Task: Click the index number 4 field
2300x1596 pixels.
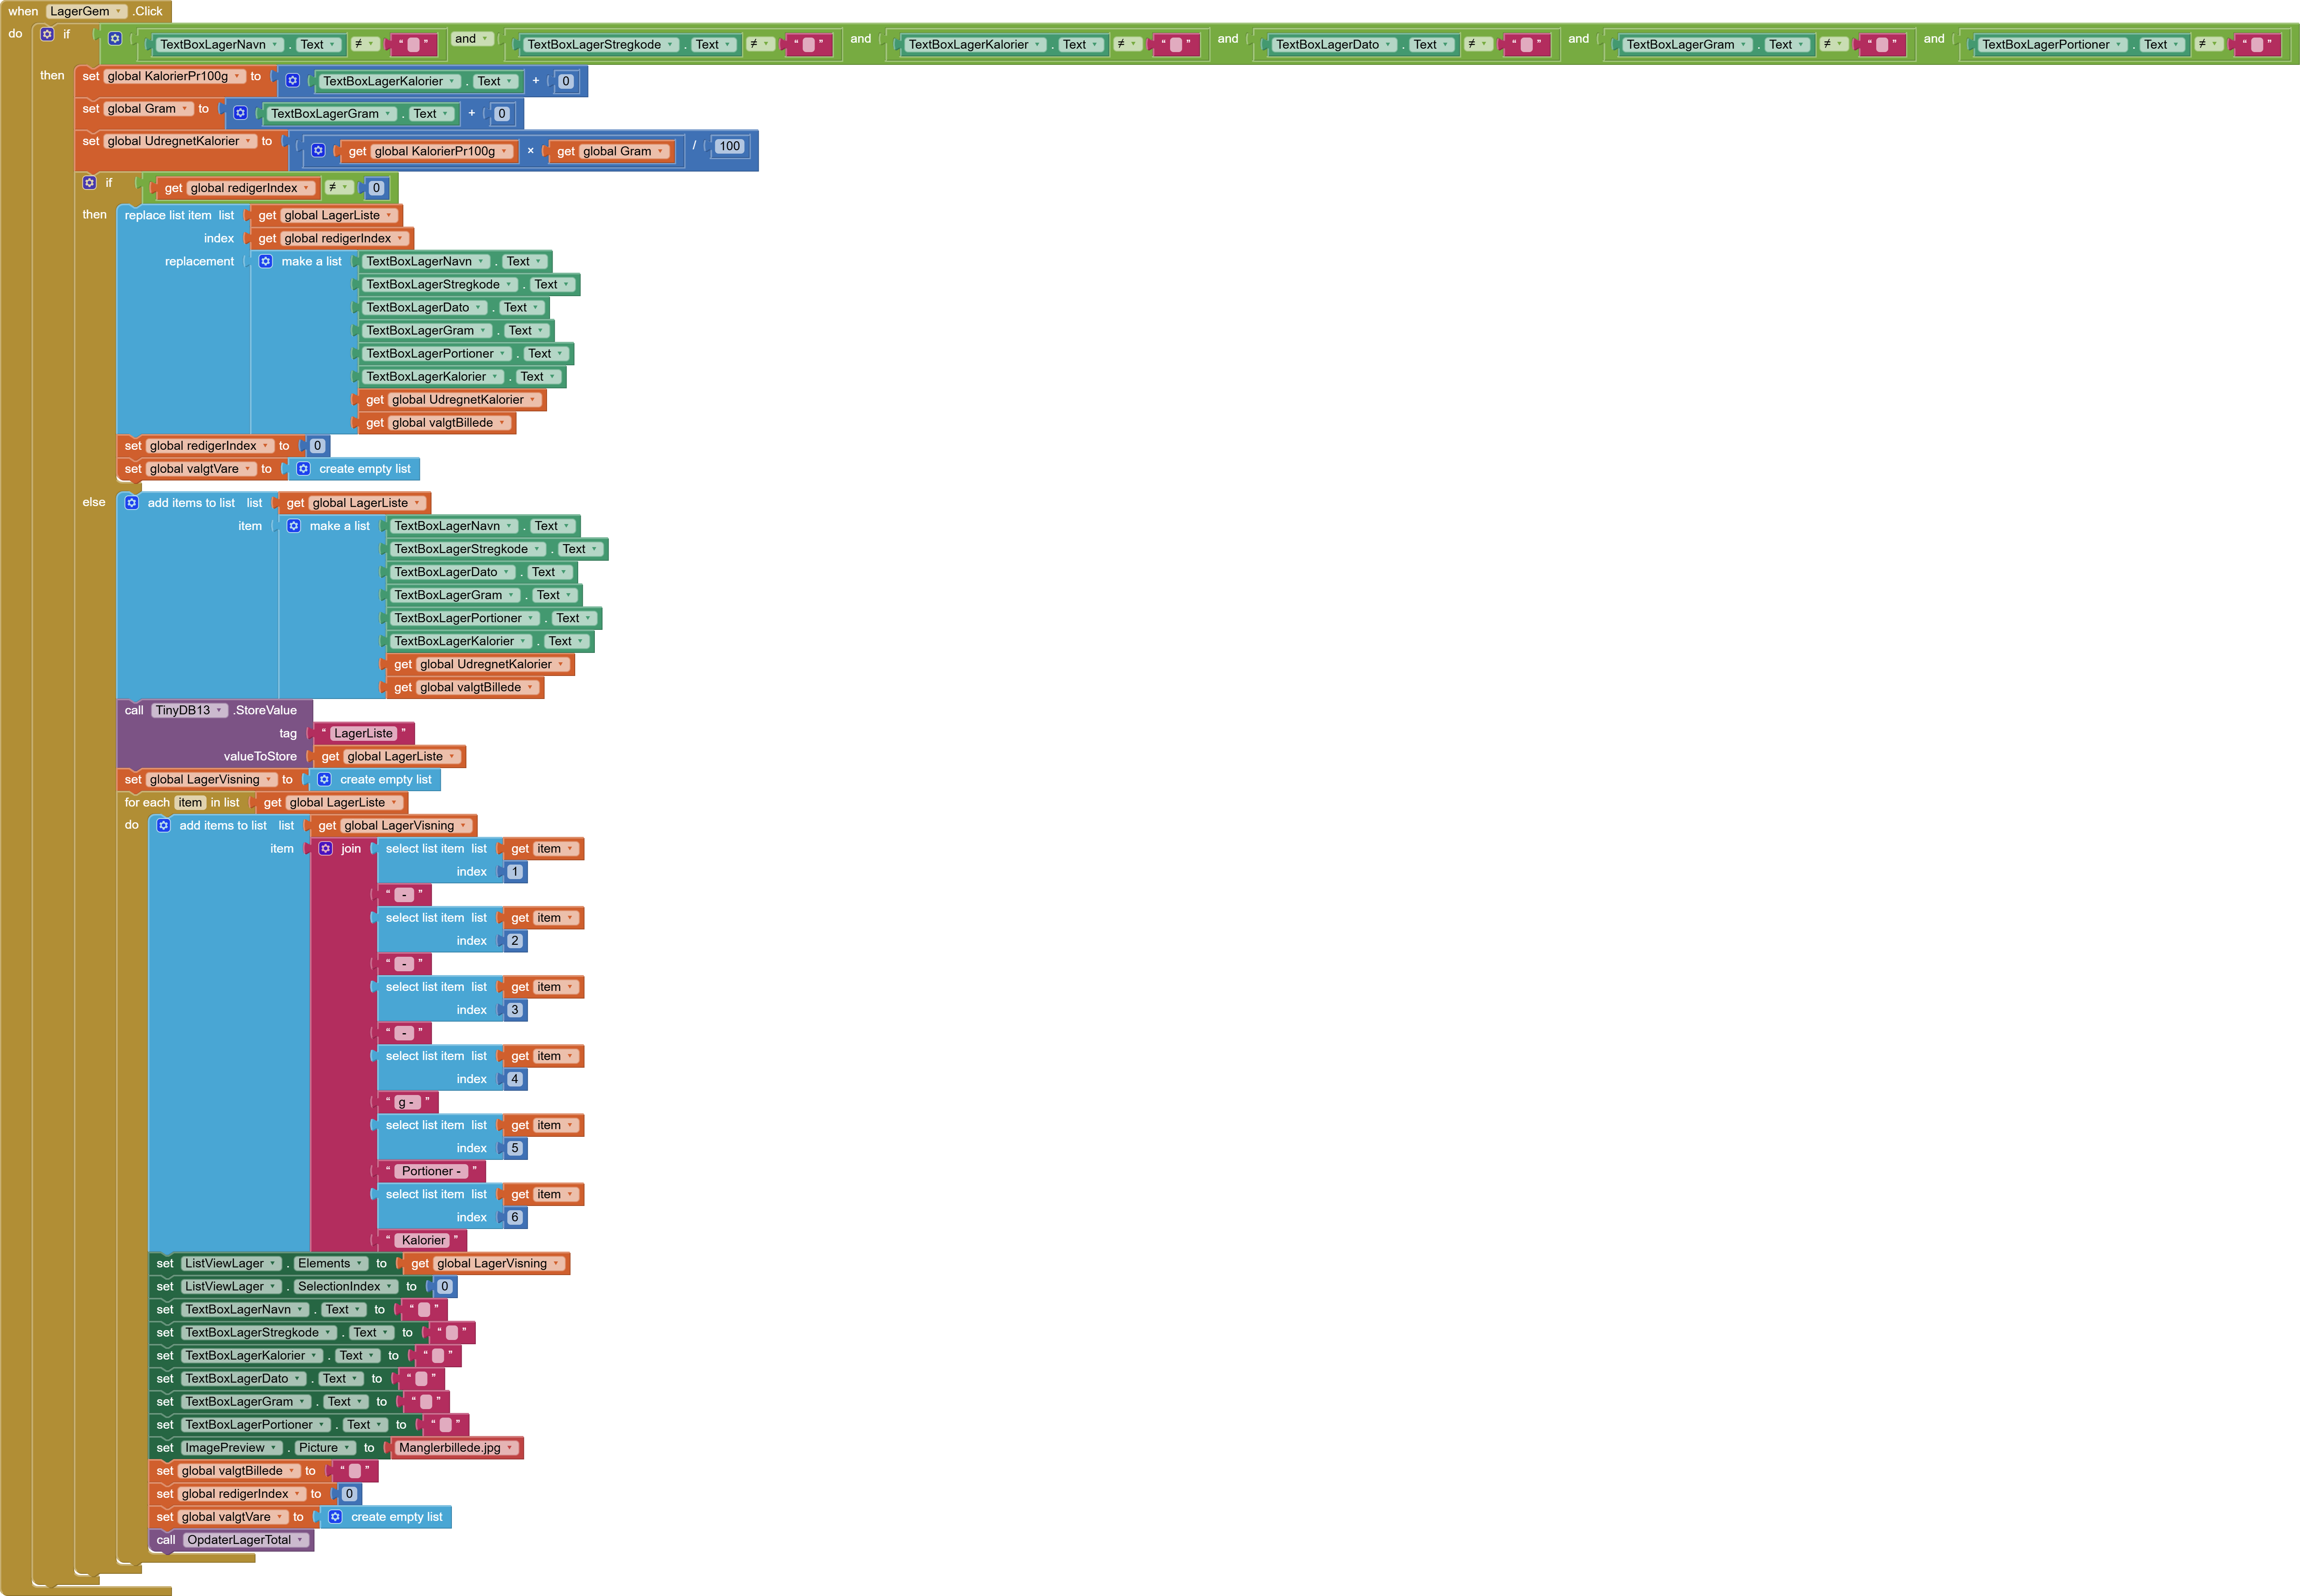Action: click(515, 1079)
